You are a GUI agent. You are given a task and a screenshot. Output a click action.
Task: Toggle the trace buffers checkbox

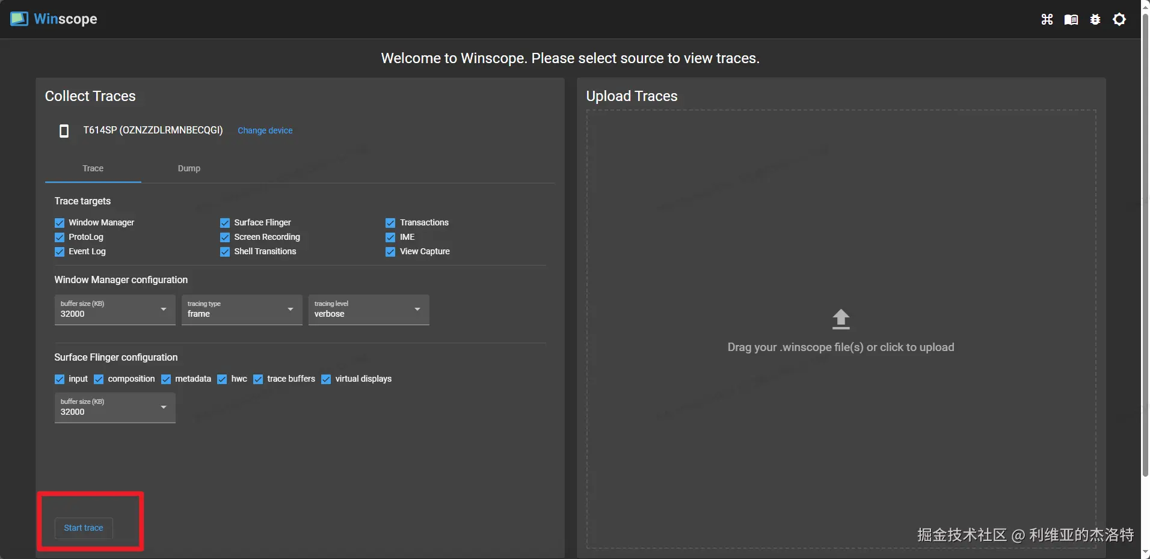point(258,379)
